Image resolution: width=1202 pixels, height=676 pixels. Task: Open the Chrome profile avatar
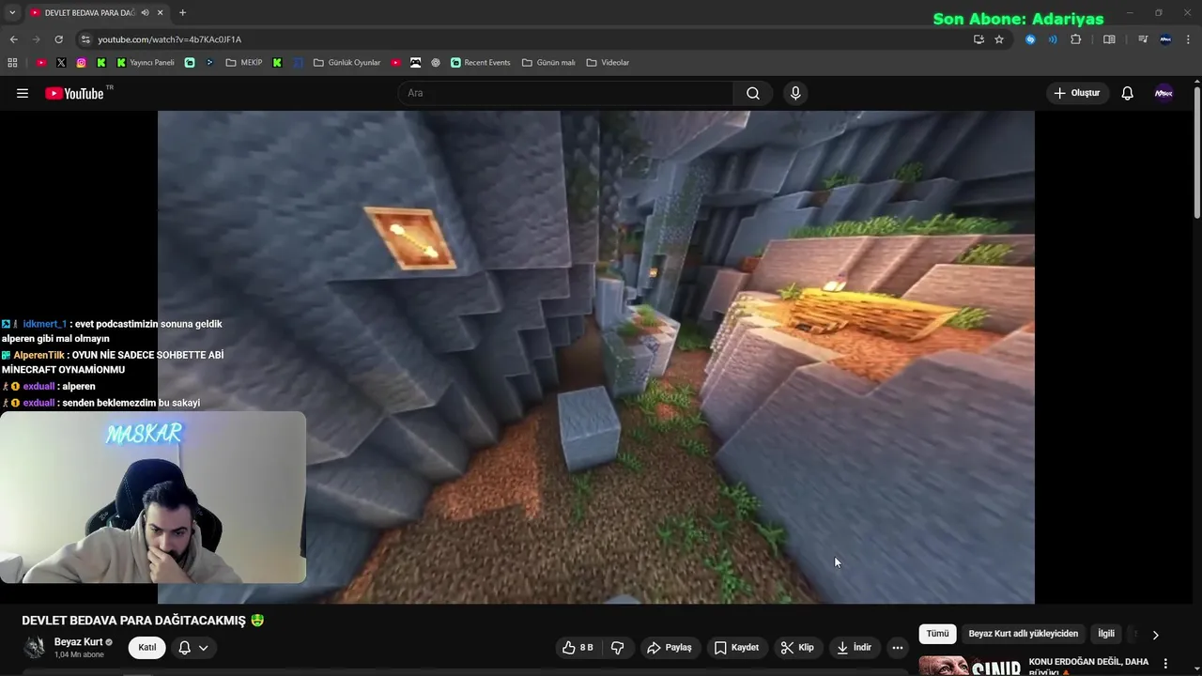pos(1165,39)
